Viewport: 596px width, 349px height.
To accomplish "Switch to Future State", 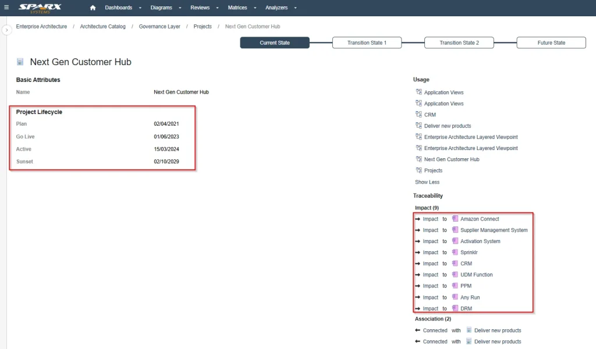I will click(551, 42).
